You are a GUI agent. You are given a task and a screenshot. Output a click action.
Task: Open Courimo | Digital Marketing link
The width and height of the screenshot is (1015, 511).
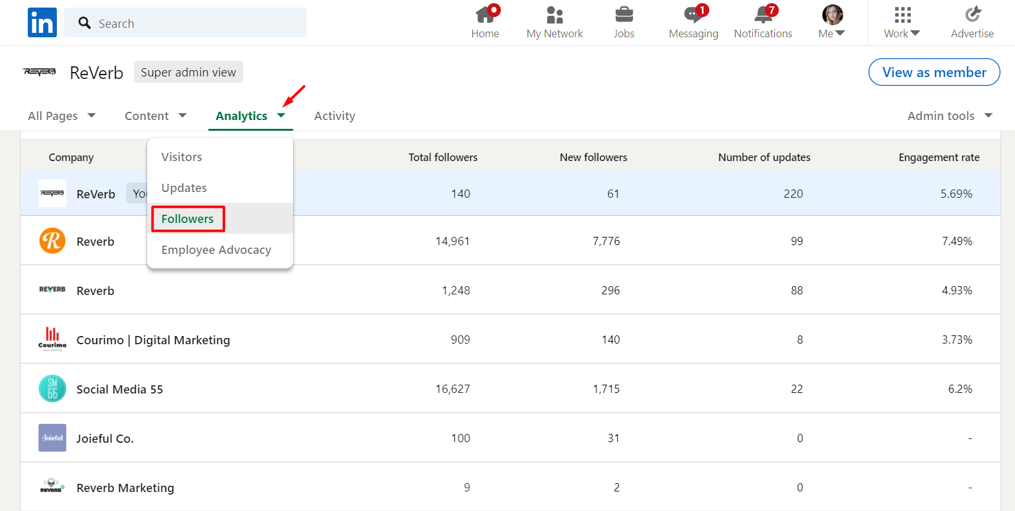(153, 340)
